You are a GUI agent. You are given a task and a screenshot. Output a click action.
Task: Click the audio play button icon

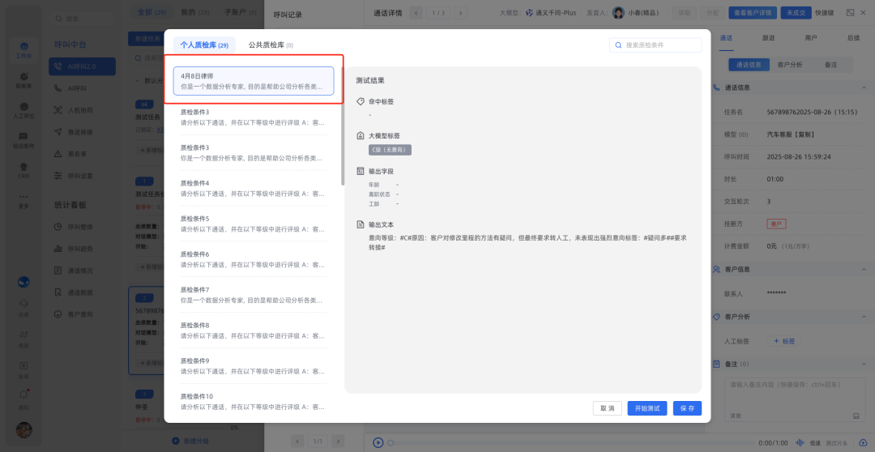point(378,442)
